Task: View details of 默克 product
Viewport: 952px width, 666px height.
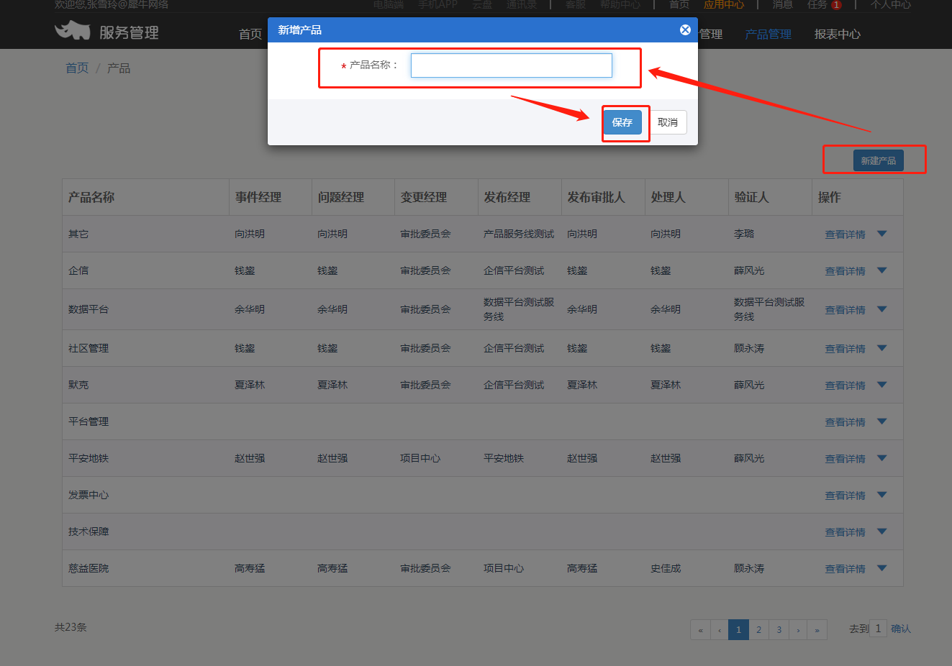Action: point(845,386)
